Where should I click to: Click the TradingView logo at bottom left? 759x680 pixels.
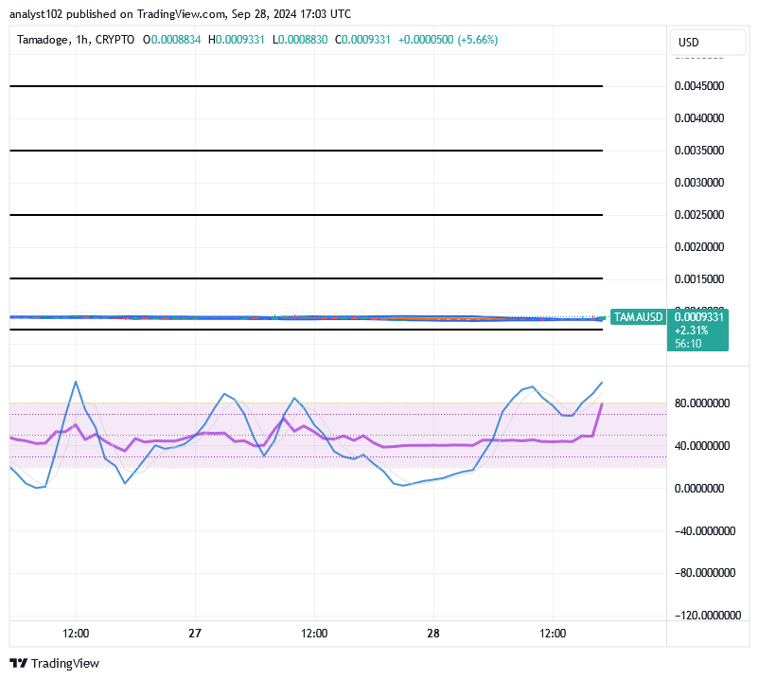point(54,663)
